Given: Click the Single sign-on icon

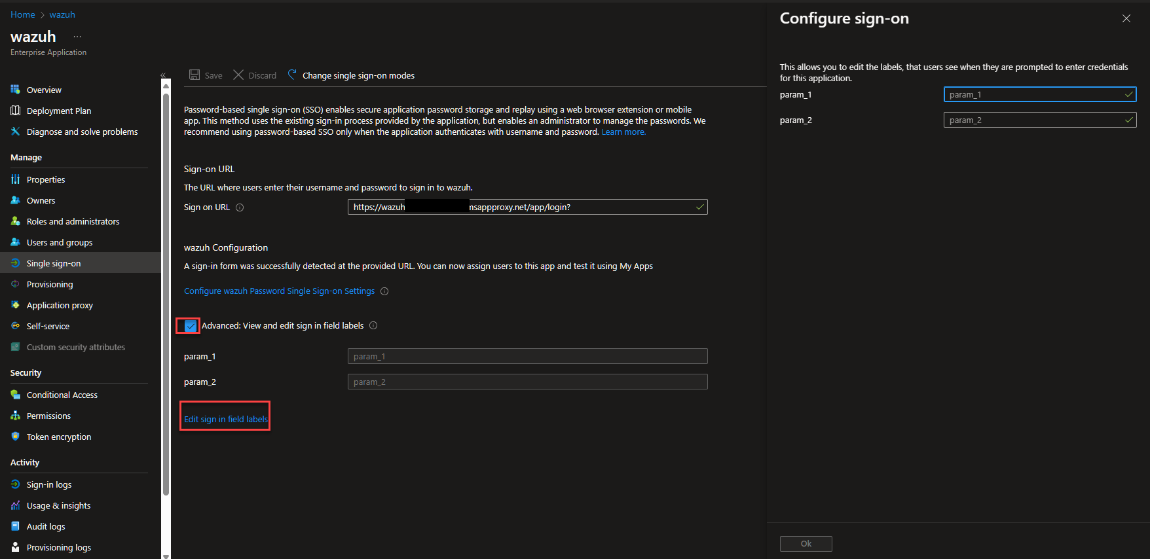Looking at the screenshot, I should click(x=16, y=263).
